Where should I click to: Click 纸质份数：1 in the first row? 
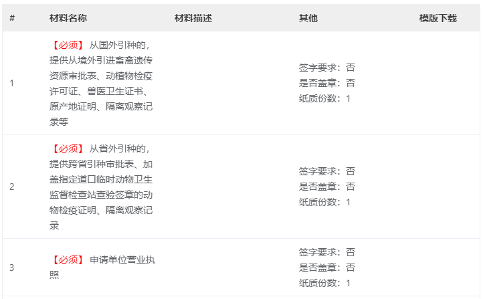click(324, 98)
